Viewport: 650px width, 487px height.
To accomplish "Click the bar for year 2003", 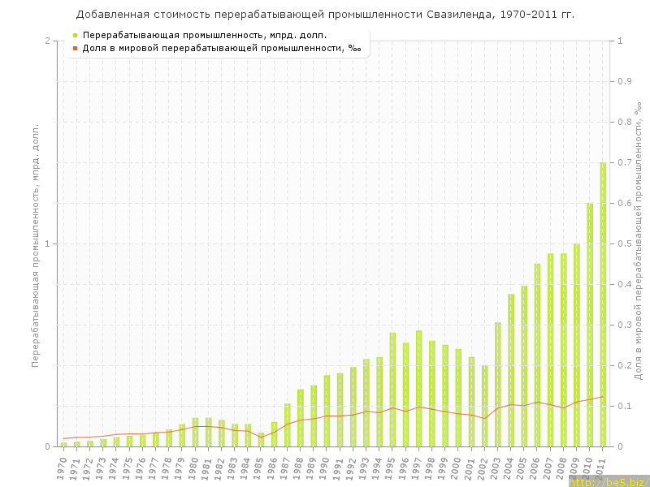I will [x=498, y=385].
